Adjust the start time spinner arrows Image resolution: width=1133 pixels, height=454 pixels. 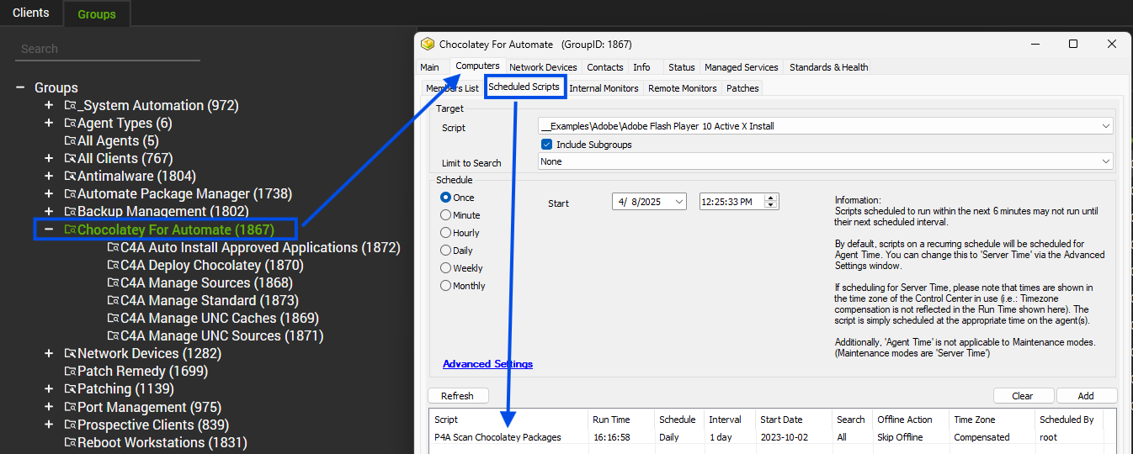pos(772,202)
